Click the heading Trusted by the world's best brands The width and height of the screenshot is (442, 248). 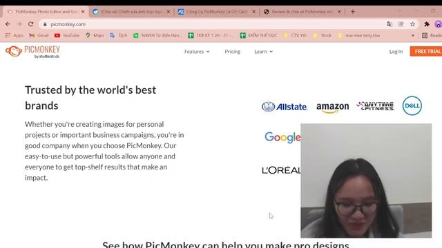(x=90, y=98)
